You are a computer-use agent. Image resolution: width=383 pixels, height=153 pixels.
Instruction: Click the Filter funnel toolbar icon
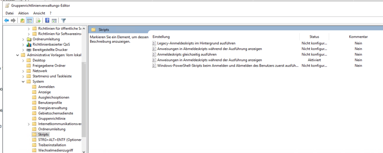point(64,20)
